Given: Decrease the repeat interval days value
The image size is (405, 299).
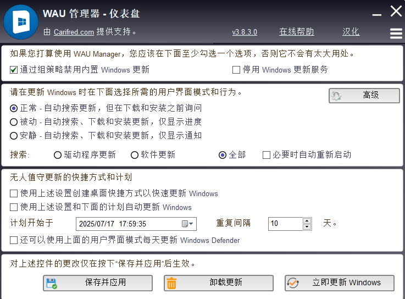Looking at the screenshot, I should pos(307,227).
